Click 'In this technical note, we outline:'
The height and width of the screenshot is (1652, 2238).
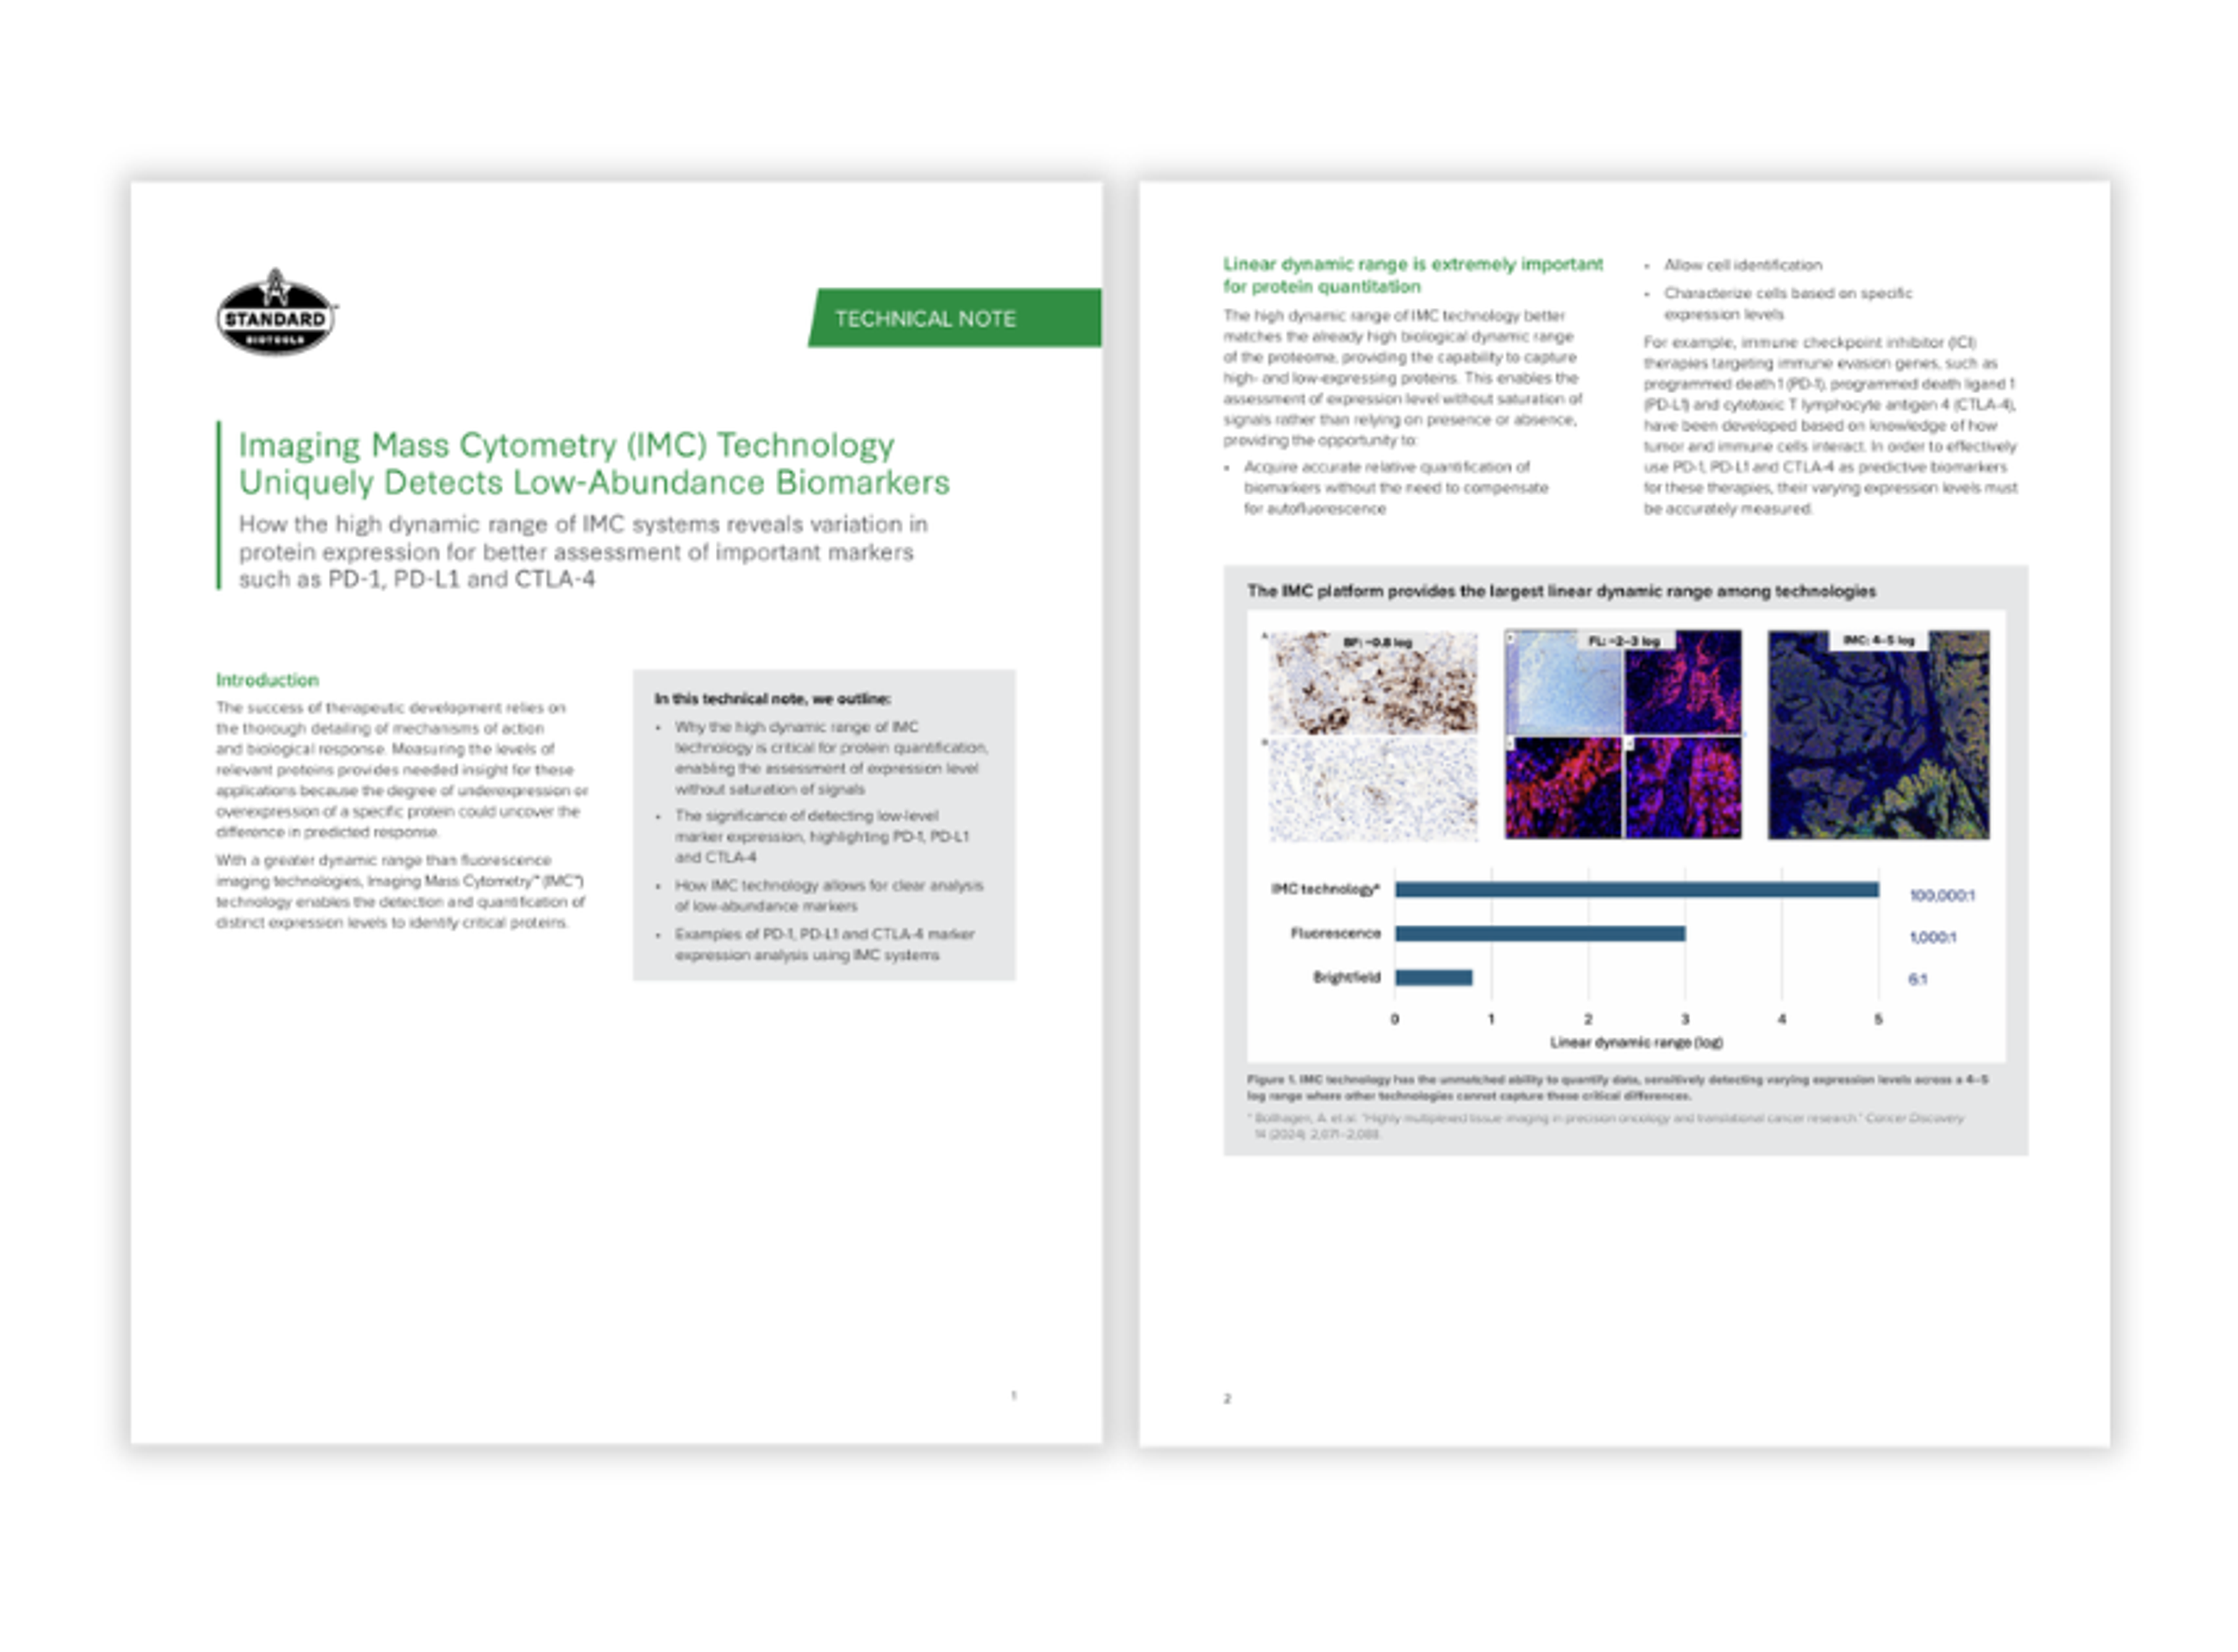[773, 699]
